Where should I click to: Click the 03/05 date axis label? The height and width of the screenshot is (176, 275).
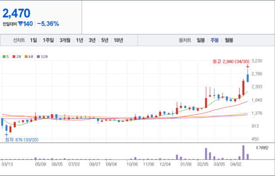coord(219,164)
